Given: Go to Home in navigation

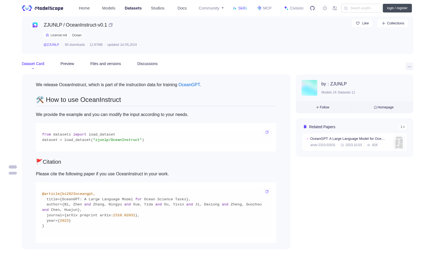Looking at the screenshot, I should (x=84, y=8).
